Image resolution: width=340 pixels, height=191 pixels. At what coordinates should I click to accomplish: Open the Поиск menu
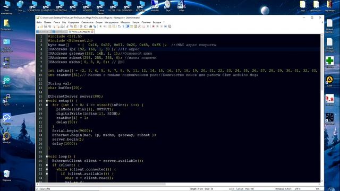(57, 22)
